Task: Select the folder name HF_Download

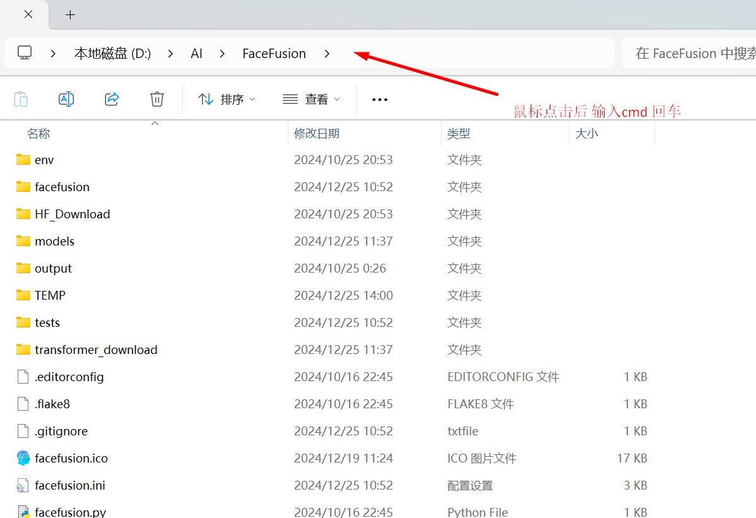Action: pyautogui.click(x=73, y=214)
